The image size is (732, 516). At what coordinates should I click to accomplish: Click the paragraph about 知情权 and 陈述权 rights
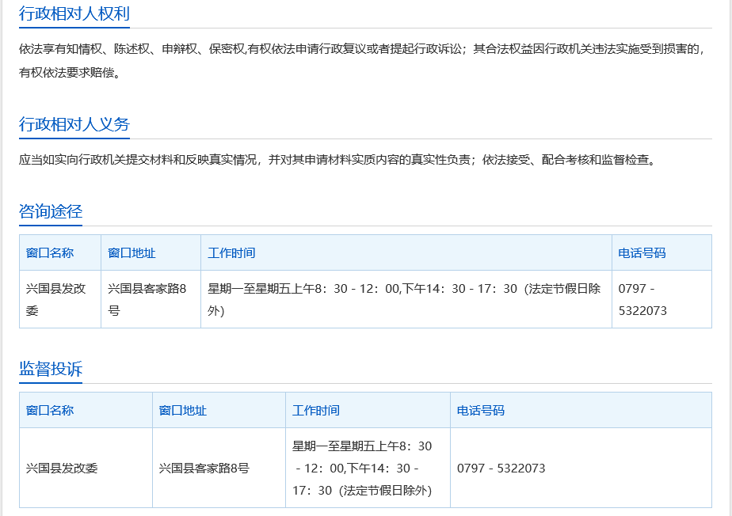(361, 61)
